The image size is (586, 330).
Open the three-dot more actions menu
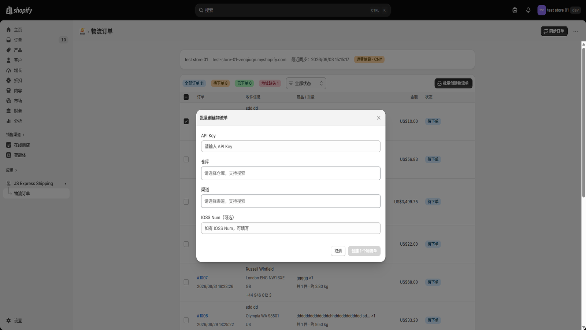575,31
